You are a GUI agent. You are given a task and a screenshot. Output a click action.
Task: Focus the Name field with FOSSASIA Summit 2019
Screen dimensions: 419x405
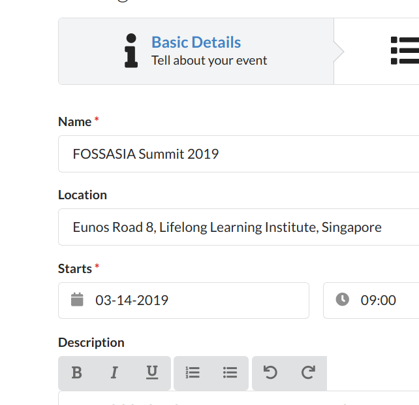pyautogui.click(x=238, y=154)
